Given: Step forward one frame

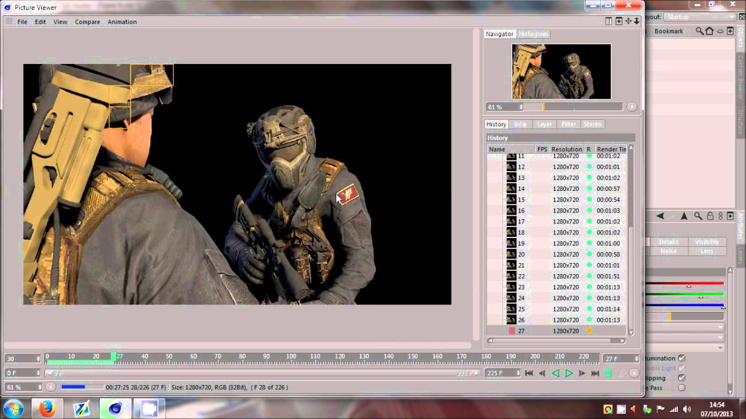Looking at the screenshot, I should pos(582,373).
